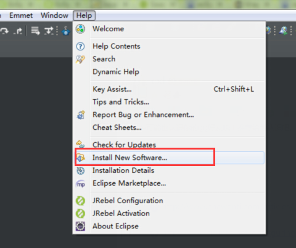The image size is (296, 248).
Task: Click the About Eclipse logo icon
Action: click(80, 226)
